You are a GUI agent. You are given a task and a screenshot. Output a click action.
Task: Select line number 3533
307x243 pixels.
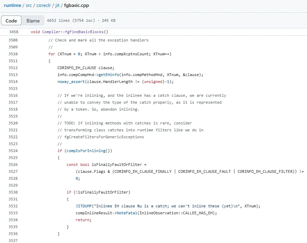coord(13,213)
